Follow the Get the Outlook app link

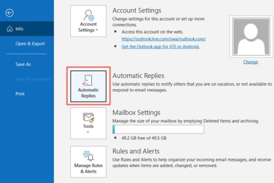pos(160,47)
